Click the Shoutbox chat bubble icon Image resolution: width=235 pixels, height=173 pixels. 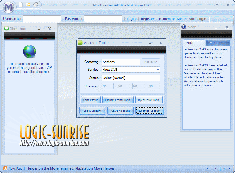tap(6, 28)
